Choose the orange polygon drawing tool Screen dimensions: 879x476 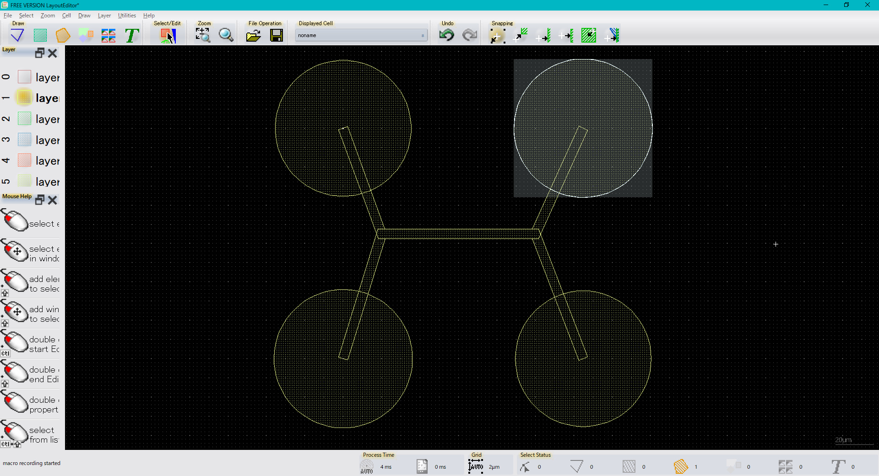(63, 35)
